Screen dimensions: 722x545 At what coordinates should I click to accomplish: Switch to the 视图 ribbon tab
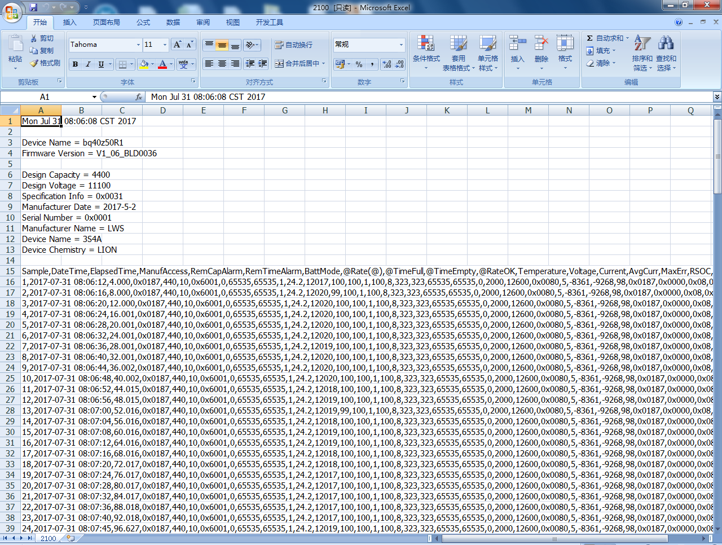pos(233,23)
